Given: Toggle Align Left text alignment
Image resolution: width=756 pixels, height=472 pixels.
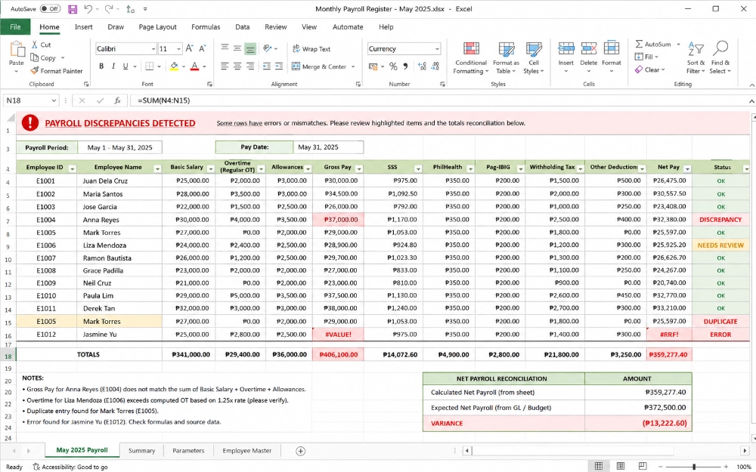Looking at the screenshot, I should coord(225,66).
